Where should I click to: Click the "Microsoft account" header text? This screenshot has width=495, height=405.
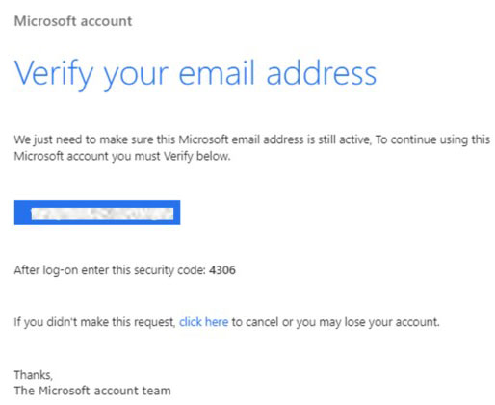(73, 21)
